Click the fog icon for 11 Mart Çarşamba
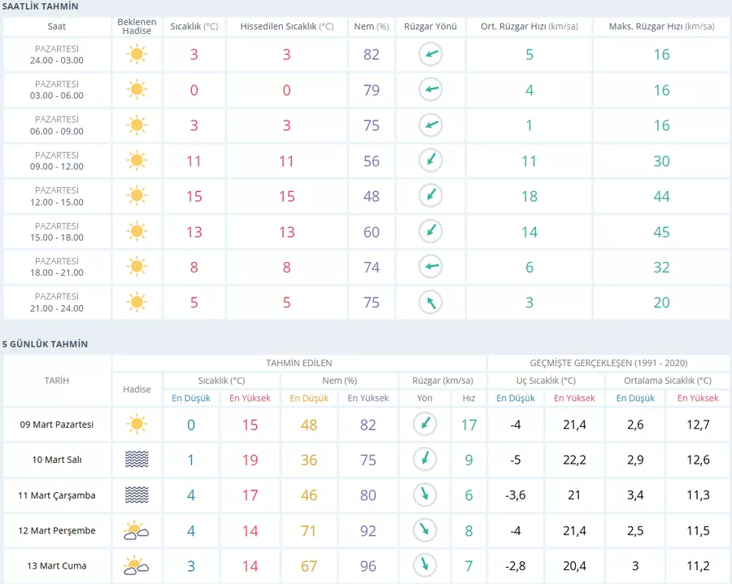The image size is (732, 584). coord(137,495)
